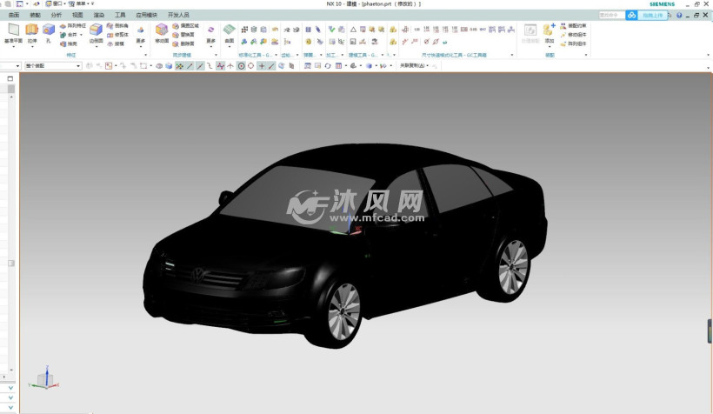Toggle existing point snapping (plus icon)
The height and width of the screenshot is (414, 713).
click(x=262, y=66)
